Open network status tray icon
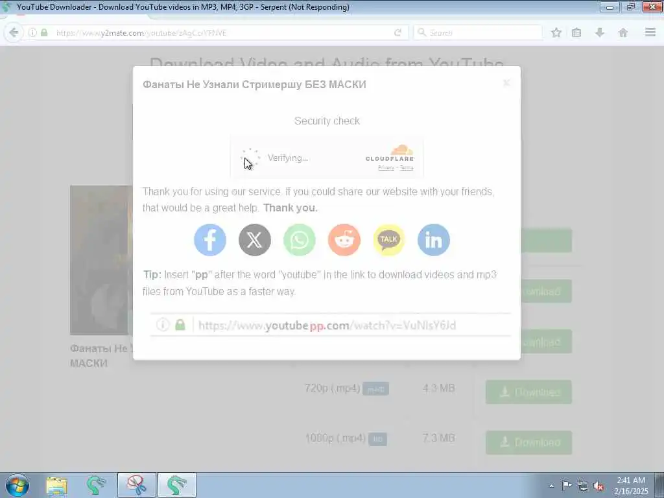Viewport: 664px width, 498px height. [x=583, y=486]
